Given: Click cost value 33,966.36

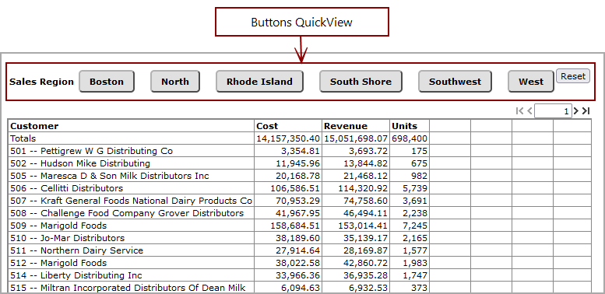Looking at the screenshot, I should coord(288,275).
